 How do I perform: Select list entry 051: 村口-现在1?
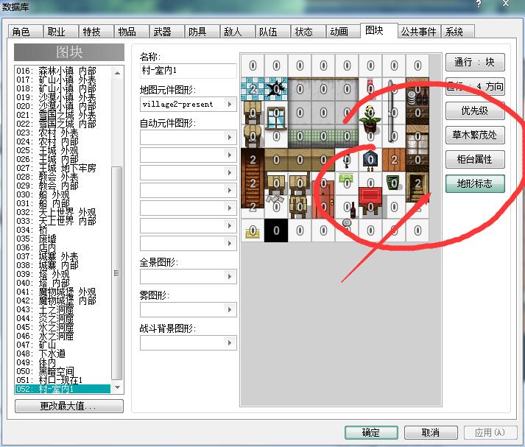pyautogui.click(x=63, y=380)
